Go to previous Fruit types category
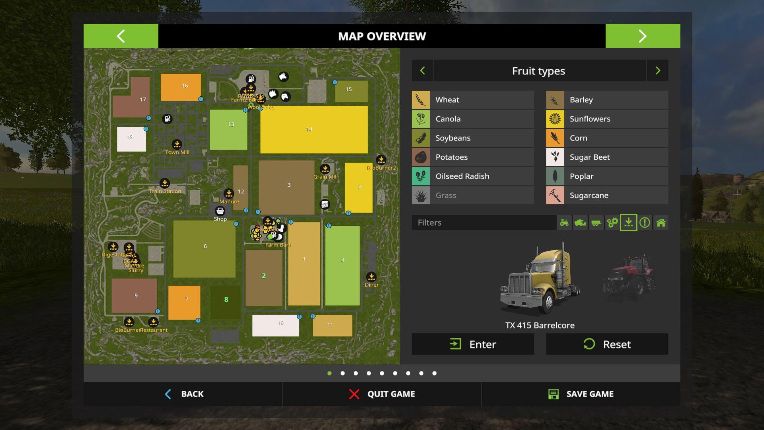Viewport: 764px width, 430px height. tap(423, 71)
